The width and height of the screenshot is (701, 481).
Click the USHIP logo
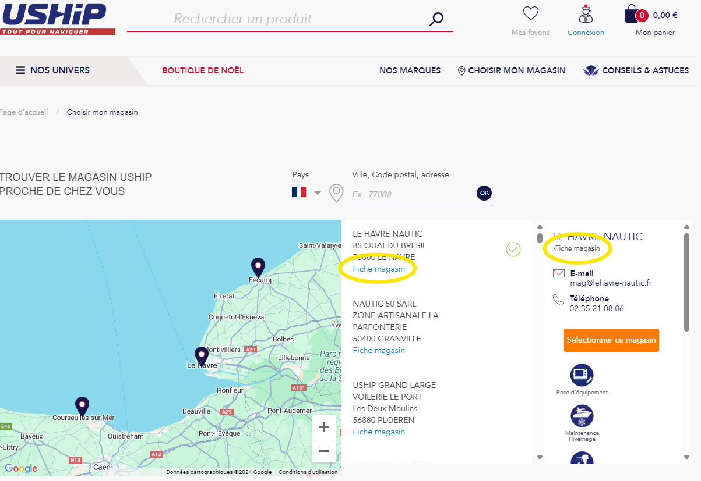(x=58, y=19)
